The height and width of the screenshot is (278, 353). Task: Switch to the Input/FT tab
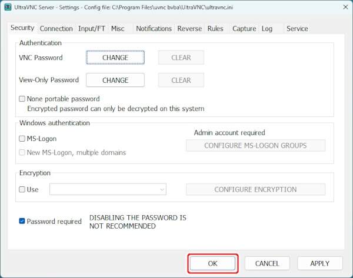click(92, 28)
